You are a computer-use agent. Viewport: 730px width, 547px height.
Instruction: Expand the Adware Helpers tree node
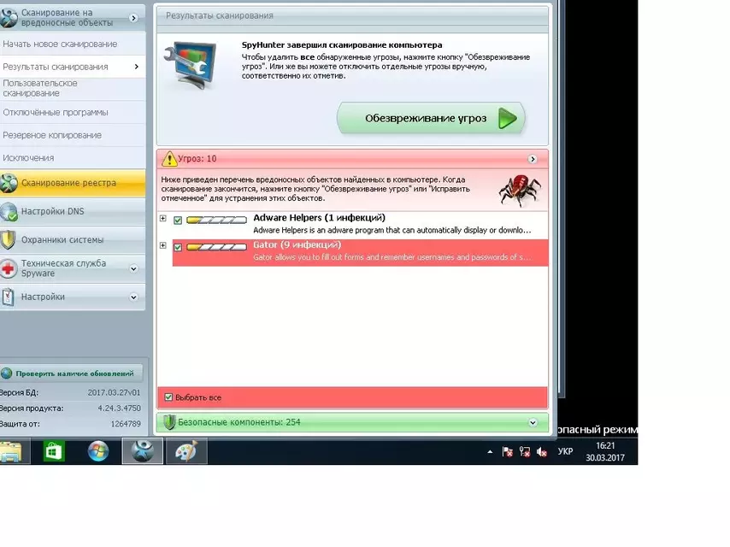(163, 218)
